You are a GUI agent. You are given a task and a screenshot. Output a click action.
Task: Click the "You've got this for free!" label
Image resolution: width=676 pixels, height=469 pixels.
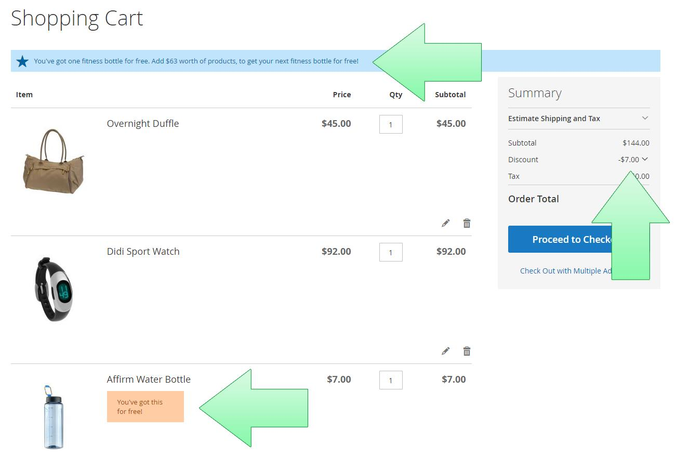coord(145,407)
